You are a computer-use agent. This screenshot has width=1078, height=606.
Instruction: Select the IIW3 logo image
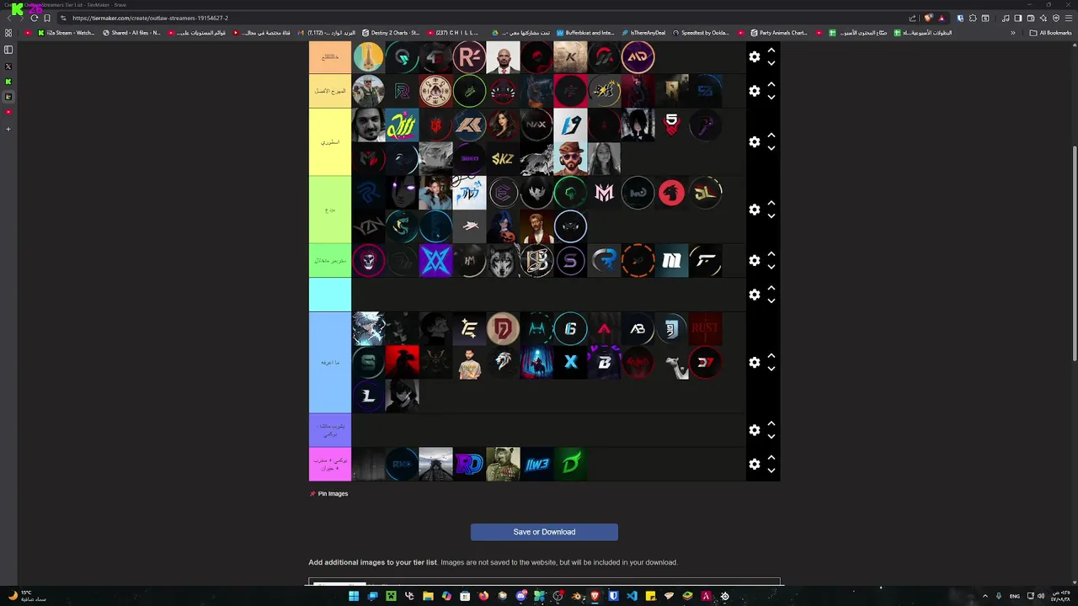point(536,464)
